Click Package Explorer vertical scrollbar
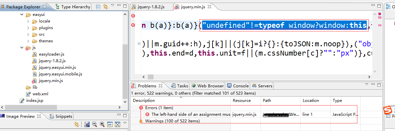The width and height of the screenshot is (395, 131). [x=125, y=71]
